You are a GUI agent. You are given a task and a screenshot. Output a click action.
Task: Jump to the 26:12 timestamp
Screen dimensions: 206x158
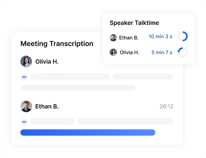tap(166, 106)
